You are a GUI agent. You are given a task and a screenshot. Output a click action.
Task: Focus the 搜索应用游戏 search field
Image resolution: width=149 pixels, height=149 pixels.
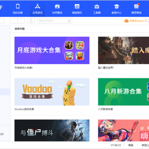tap(55, 21)
